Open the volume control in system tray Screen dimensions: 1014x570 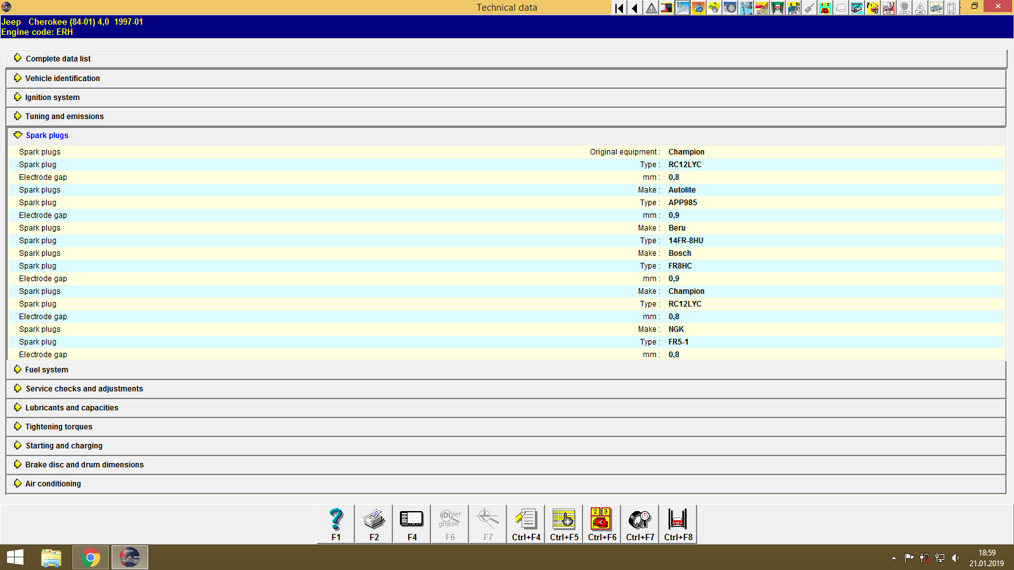tap(956, 558)
